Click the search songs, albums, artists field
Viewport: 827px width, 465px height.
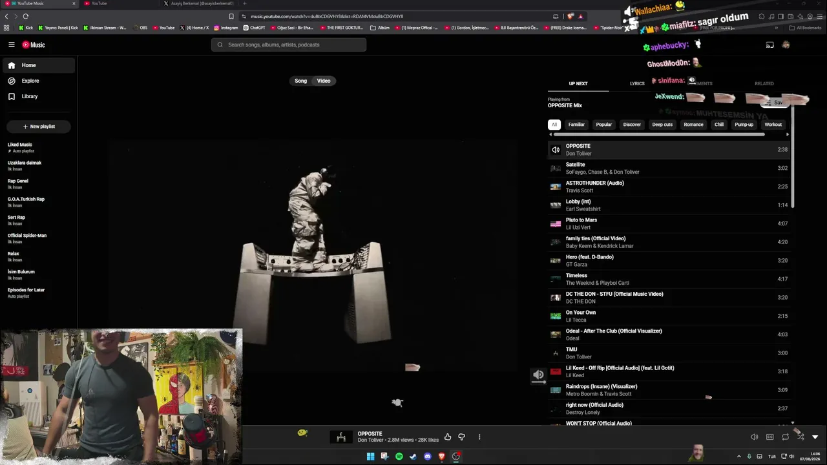point(289,45)
